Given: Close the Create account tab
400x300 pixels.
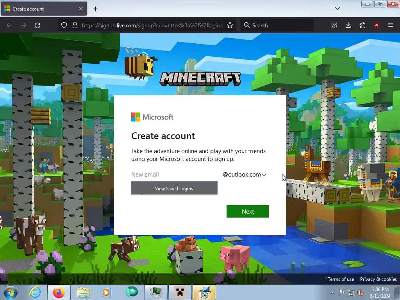Looking at the screenshot, I should [x=81, y=9].
